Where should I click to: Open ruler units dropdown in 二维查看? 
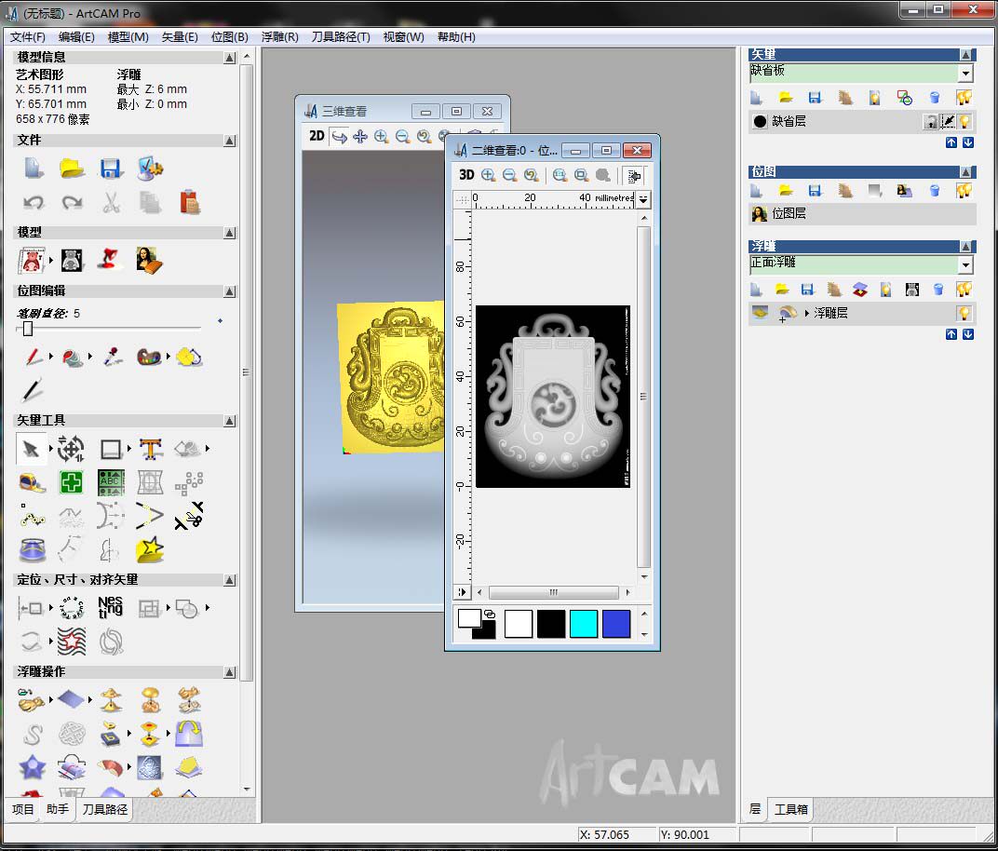(x=643, y=199)
